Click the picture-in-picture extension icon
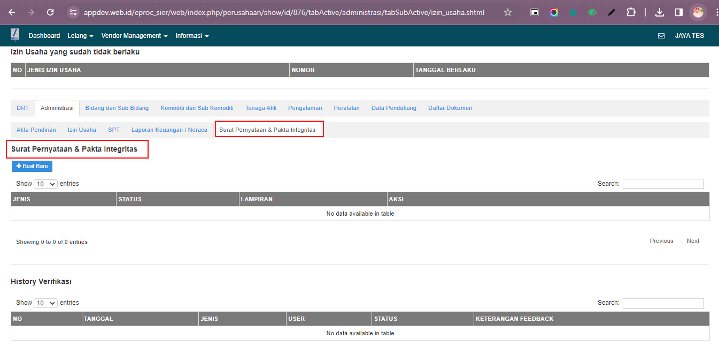This screenshot has height=355, width=719. (535, 12)
